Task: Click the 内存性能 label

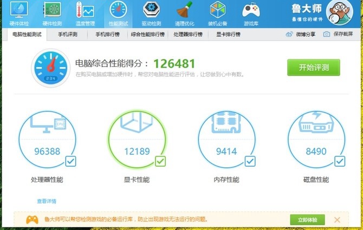Action: 226,180
